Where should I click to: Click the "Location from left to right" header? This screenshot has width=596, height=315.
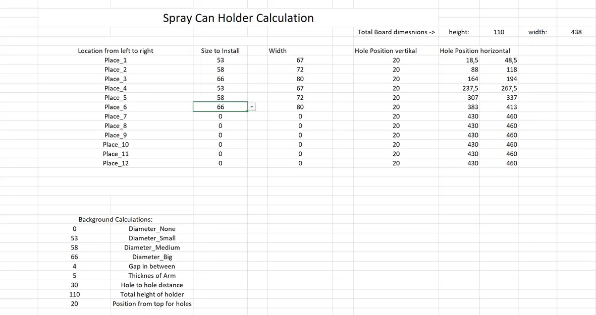point(116,51)
